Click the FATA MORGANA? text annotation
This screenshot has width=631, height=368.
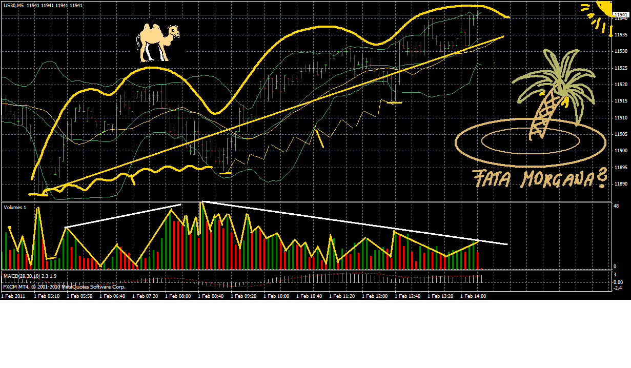[537, 179]
